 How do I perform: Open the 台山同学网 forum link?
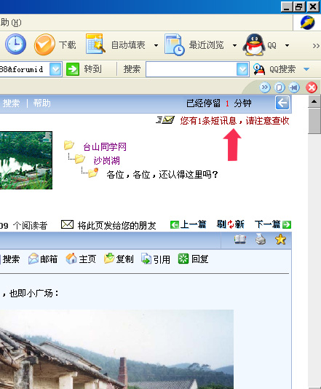(105, 147)
